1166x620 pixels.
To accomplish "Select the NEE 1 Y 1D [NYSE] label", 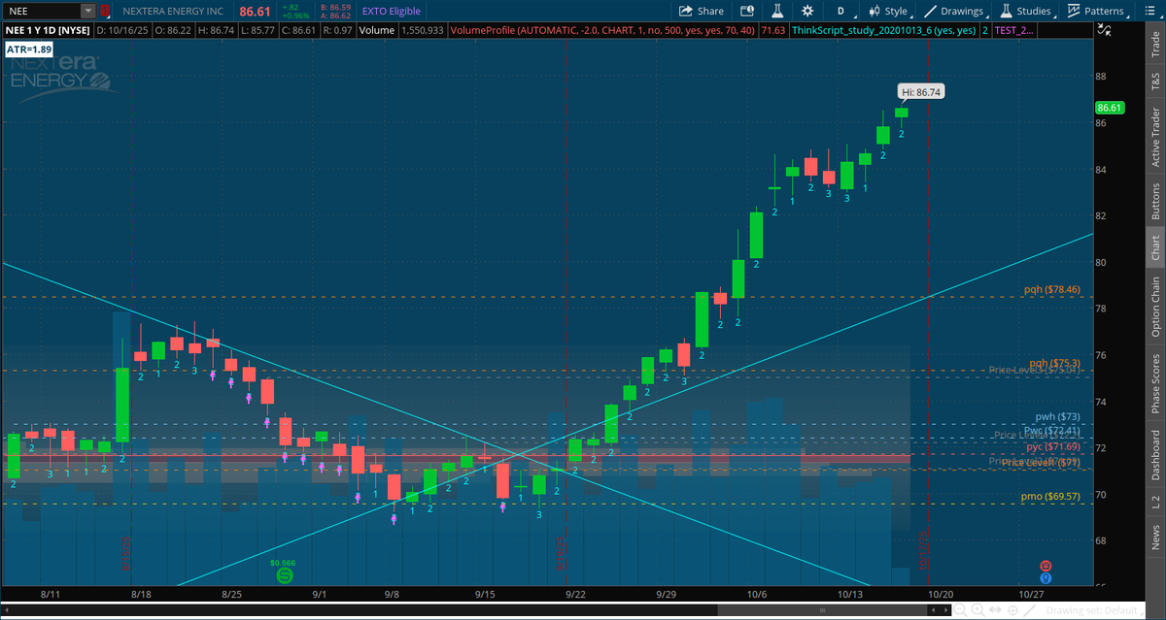I will click(x=47, y=31).
